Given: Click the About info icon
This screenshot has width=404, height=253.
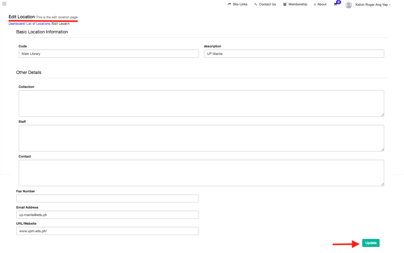Looking at the screenshot, I should (315, 4).
